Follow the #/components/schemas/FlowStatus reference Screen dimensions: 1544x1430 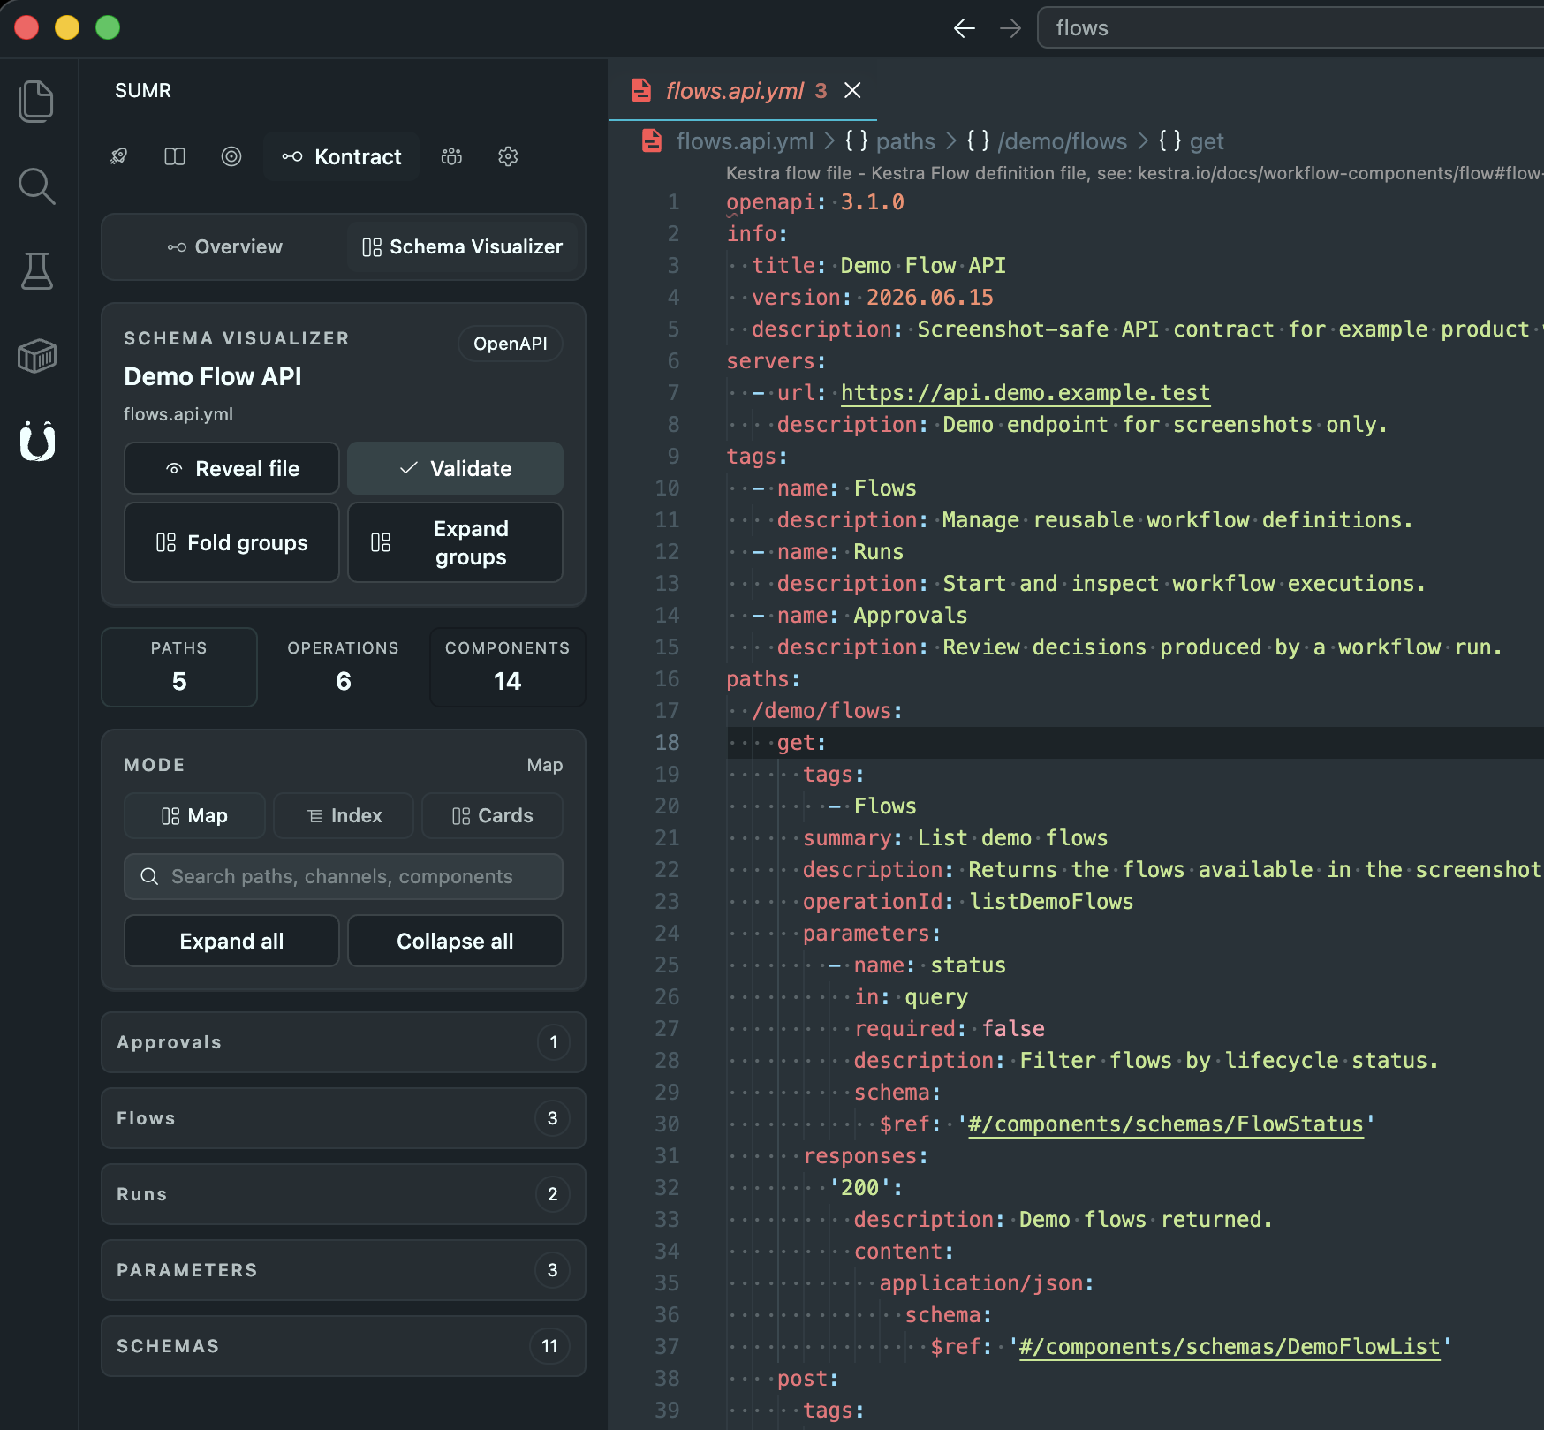1166,1124
